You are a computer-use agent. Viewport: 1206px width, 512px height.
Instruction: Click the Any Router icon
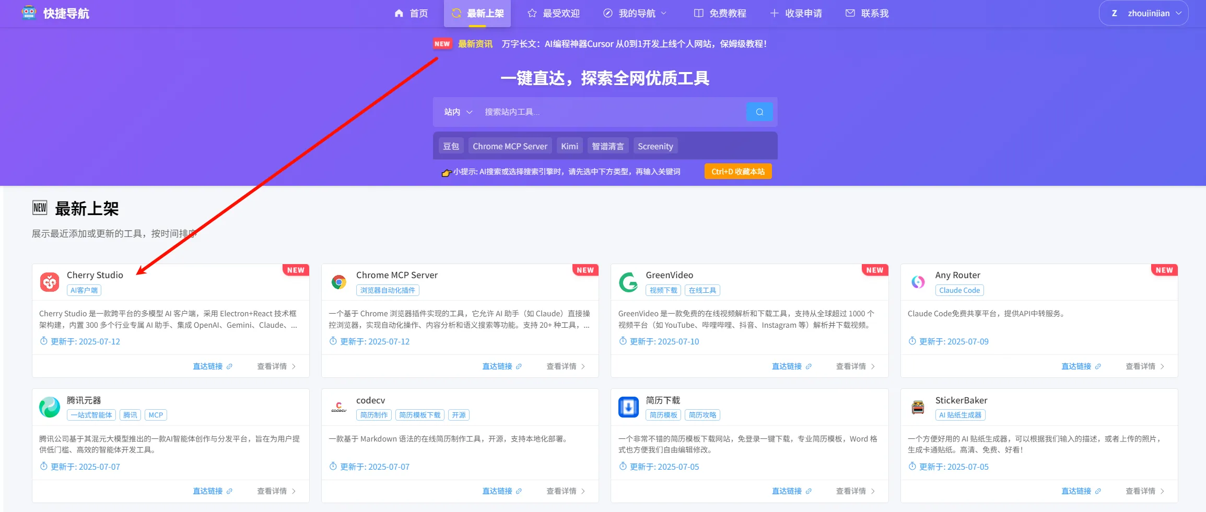(918, 282)
